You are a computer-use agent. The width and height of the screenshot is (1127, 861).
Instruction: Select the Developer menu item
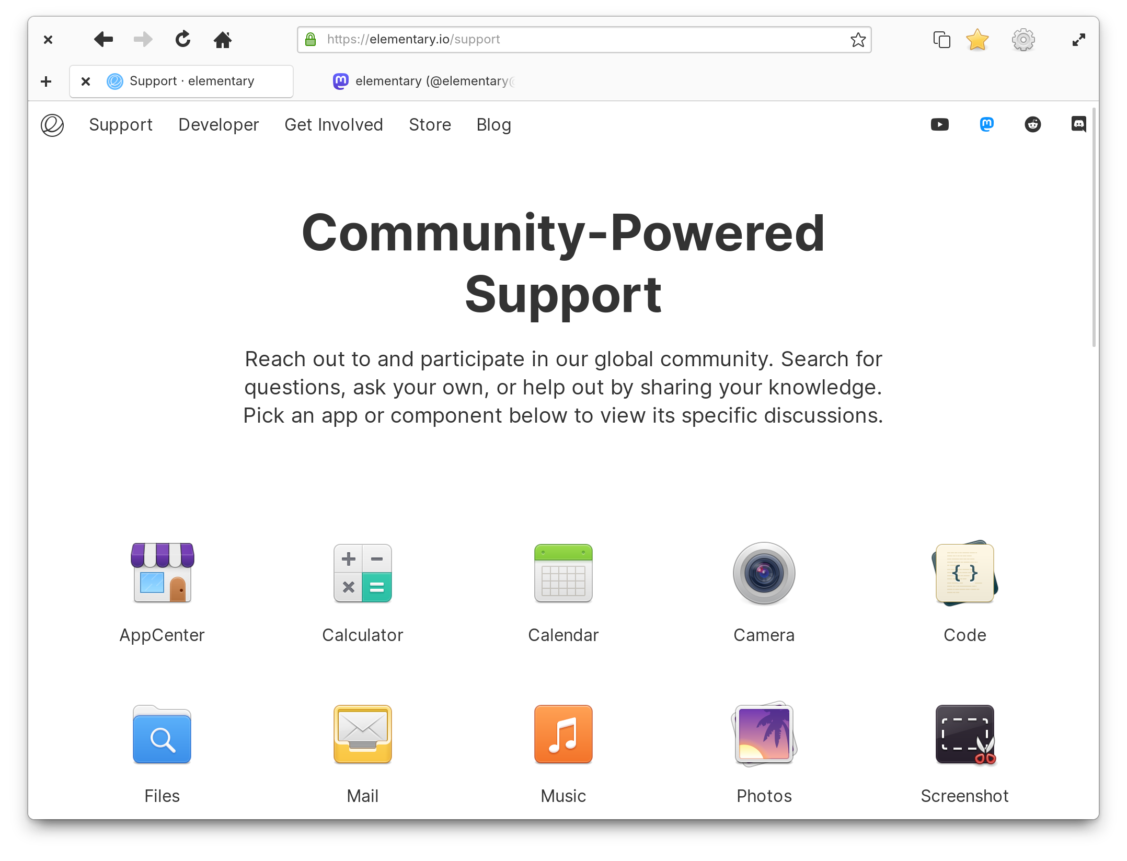218,125
